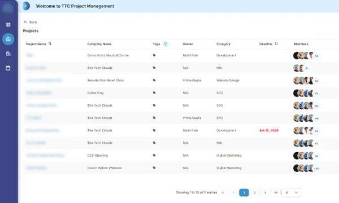Show extra members for Toronto Pain Relief Clinic
Image resolution: width=339 pixels, height=203 pixels.
tap(316, 81)
